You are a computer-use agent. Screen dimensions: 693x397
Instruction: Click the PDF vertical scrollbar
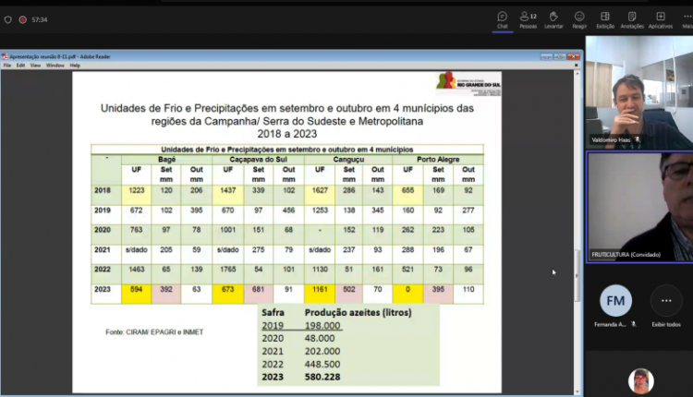pos(577,231)
